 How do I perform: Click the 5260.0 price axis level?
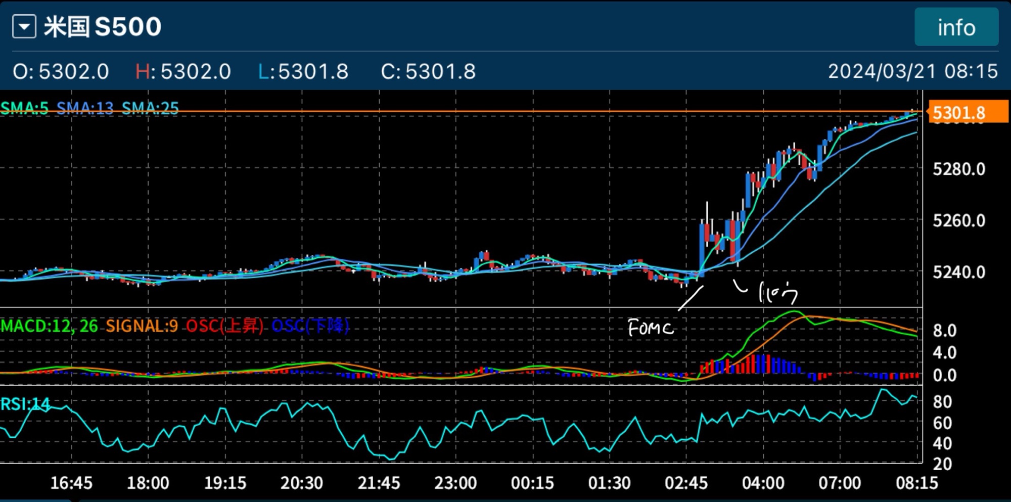click(958, 221)
